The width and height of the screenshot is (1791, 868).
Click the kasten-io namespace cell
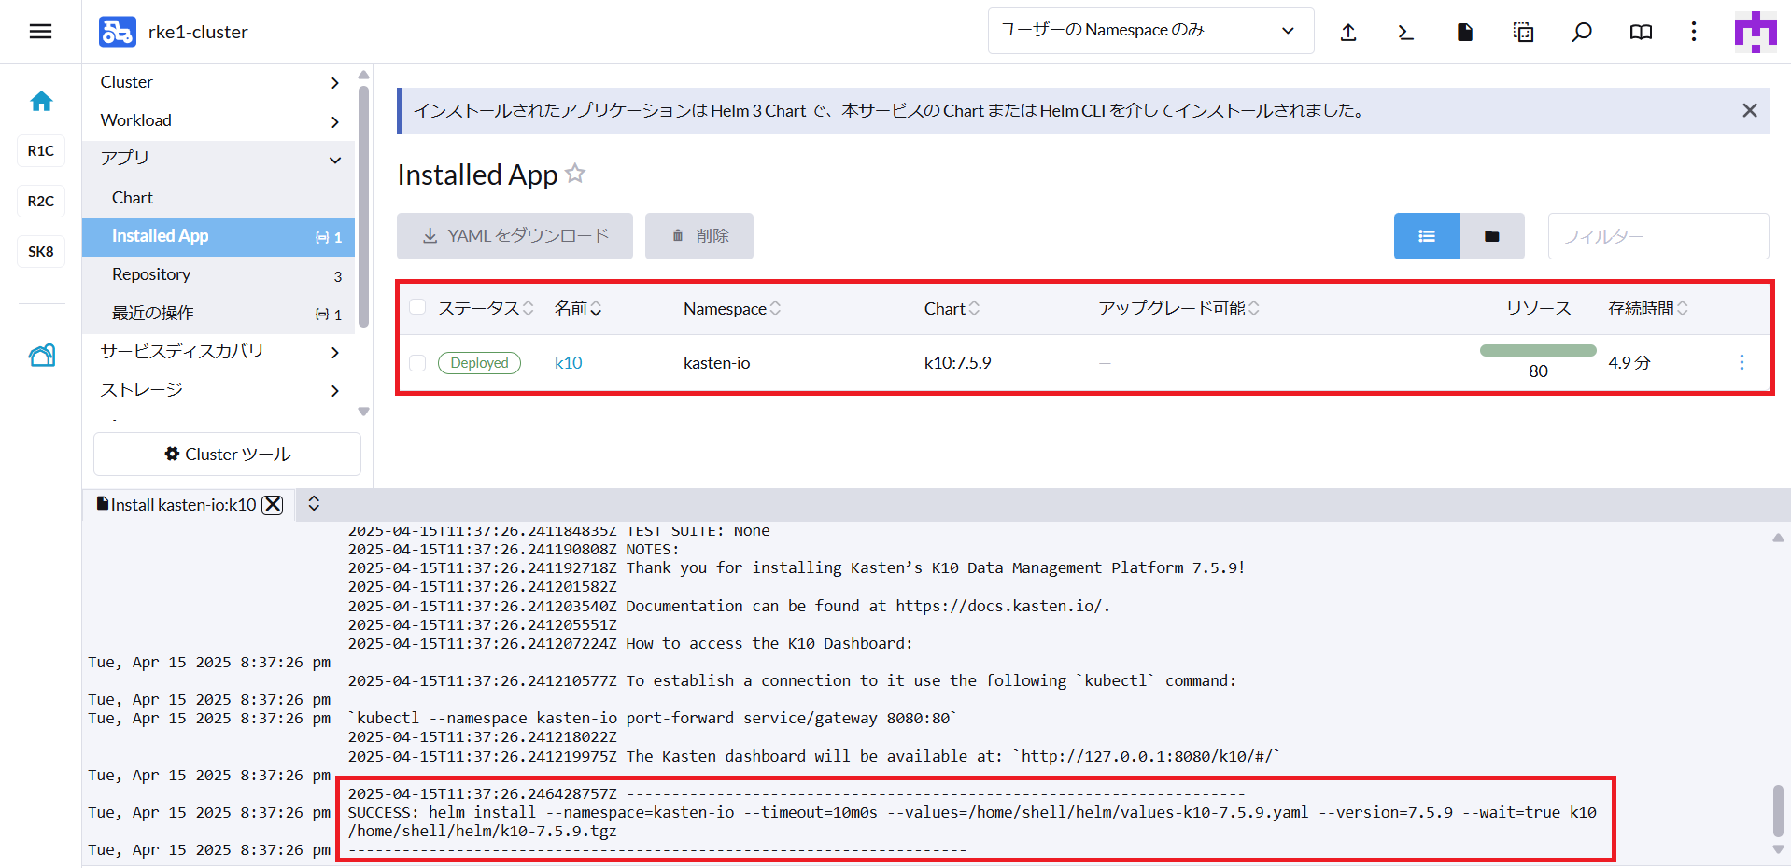pos(716,363)
